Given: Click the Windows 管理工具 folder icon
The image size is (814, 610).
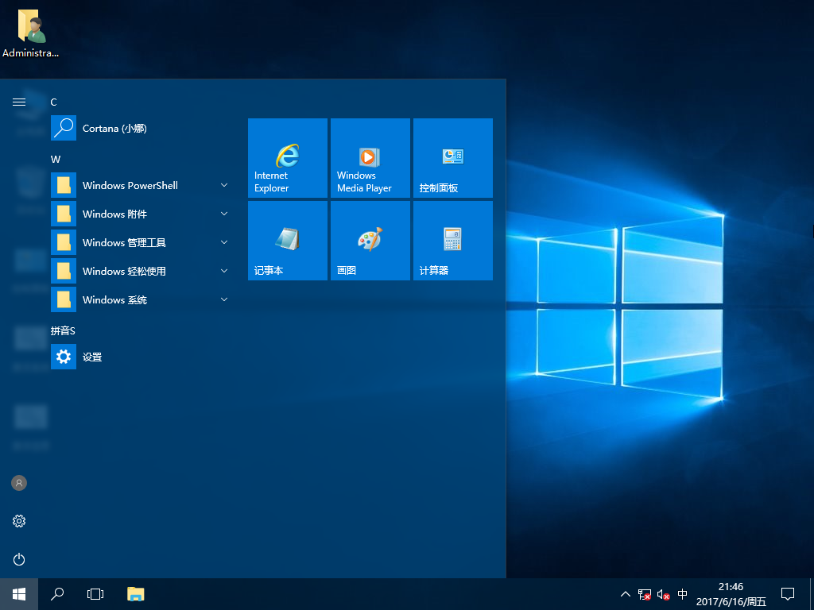Looking at the screenshot, I should point(64,242).
